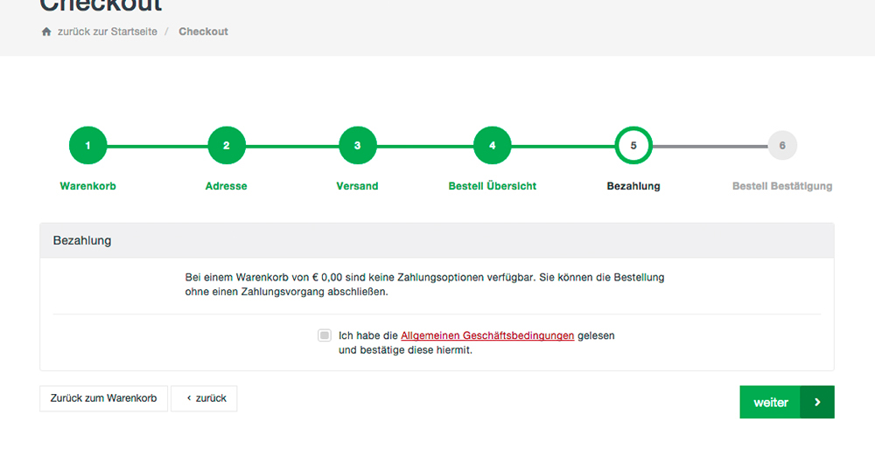Click the 'Bestell Übersicht' step label
This screenshot has width=875, height=456.
[x=492, y=186]
